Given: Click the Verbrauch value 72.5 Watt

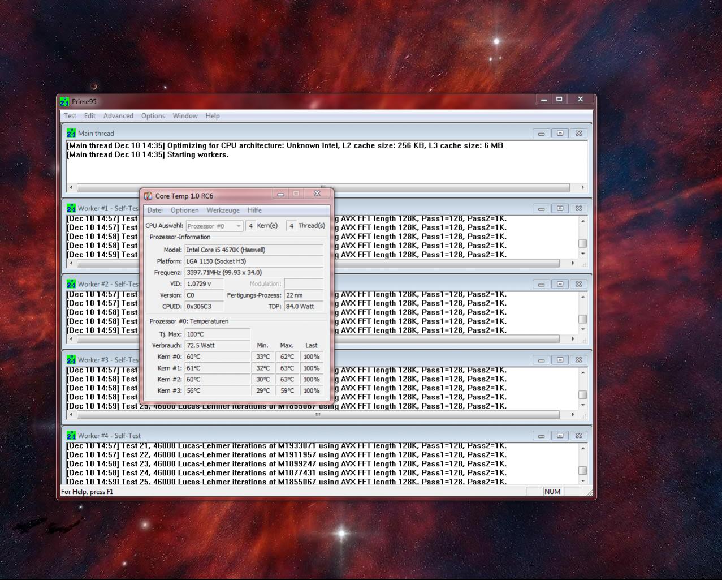Looking at the screenshot, I should coord(218,345).
